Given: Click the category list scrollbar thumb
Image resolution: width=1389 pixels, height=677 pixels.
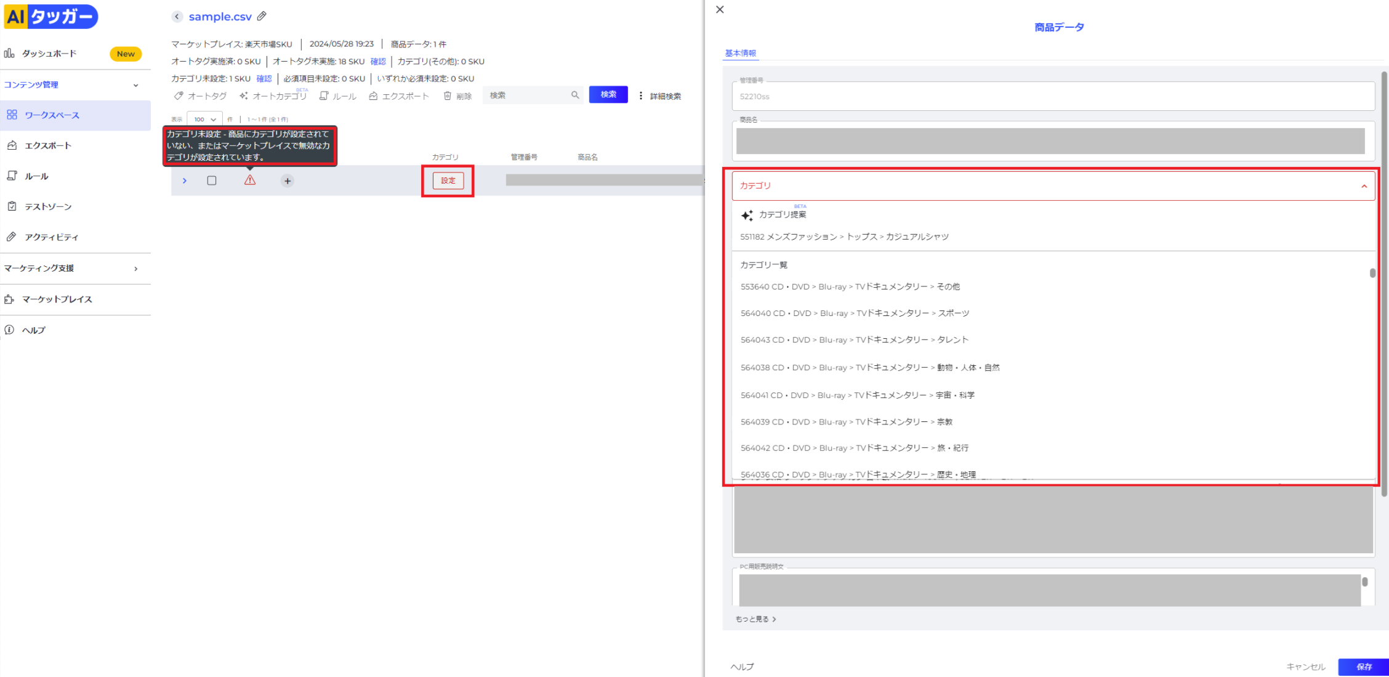Looking at the screenshot, I should [1372, 273].
